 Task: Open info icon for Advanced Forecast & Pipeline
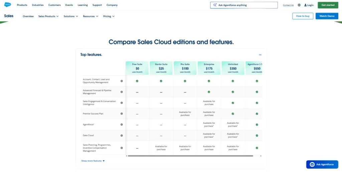122,92
